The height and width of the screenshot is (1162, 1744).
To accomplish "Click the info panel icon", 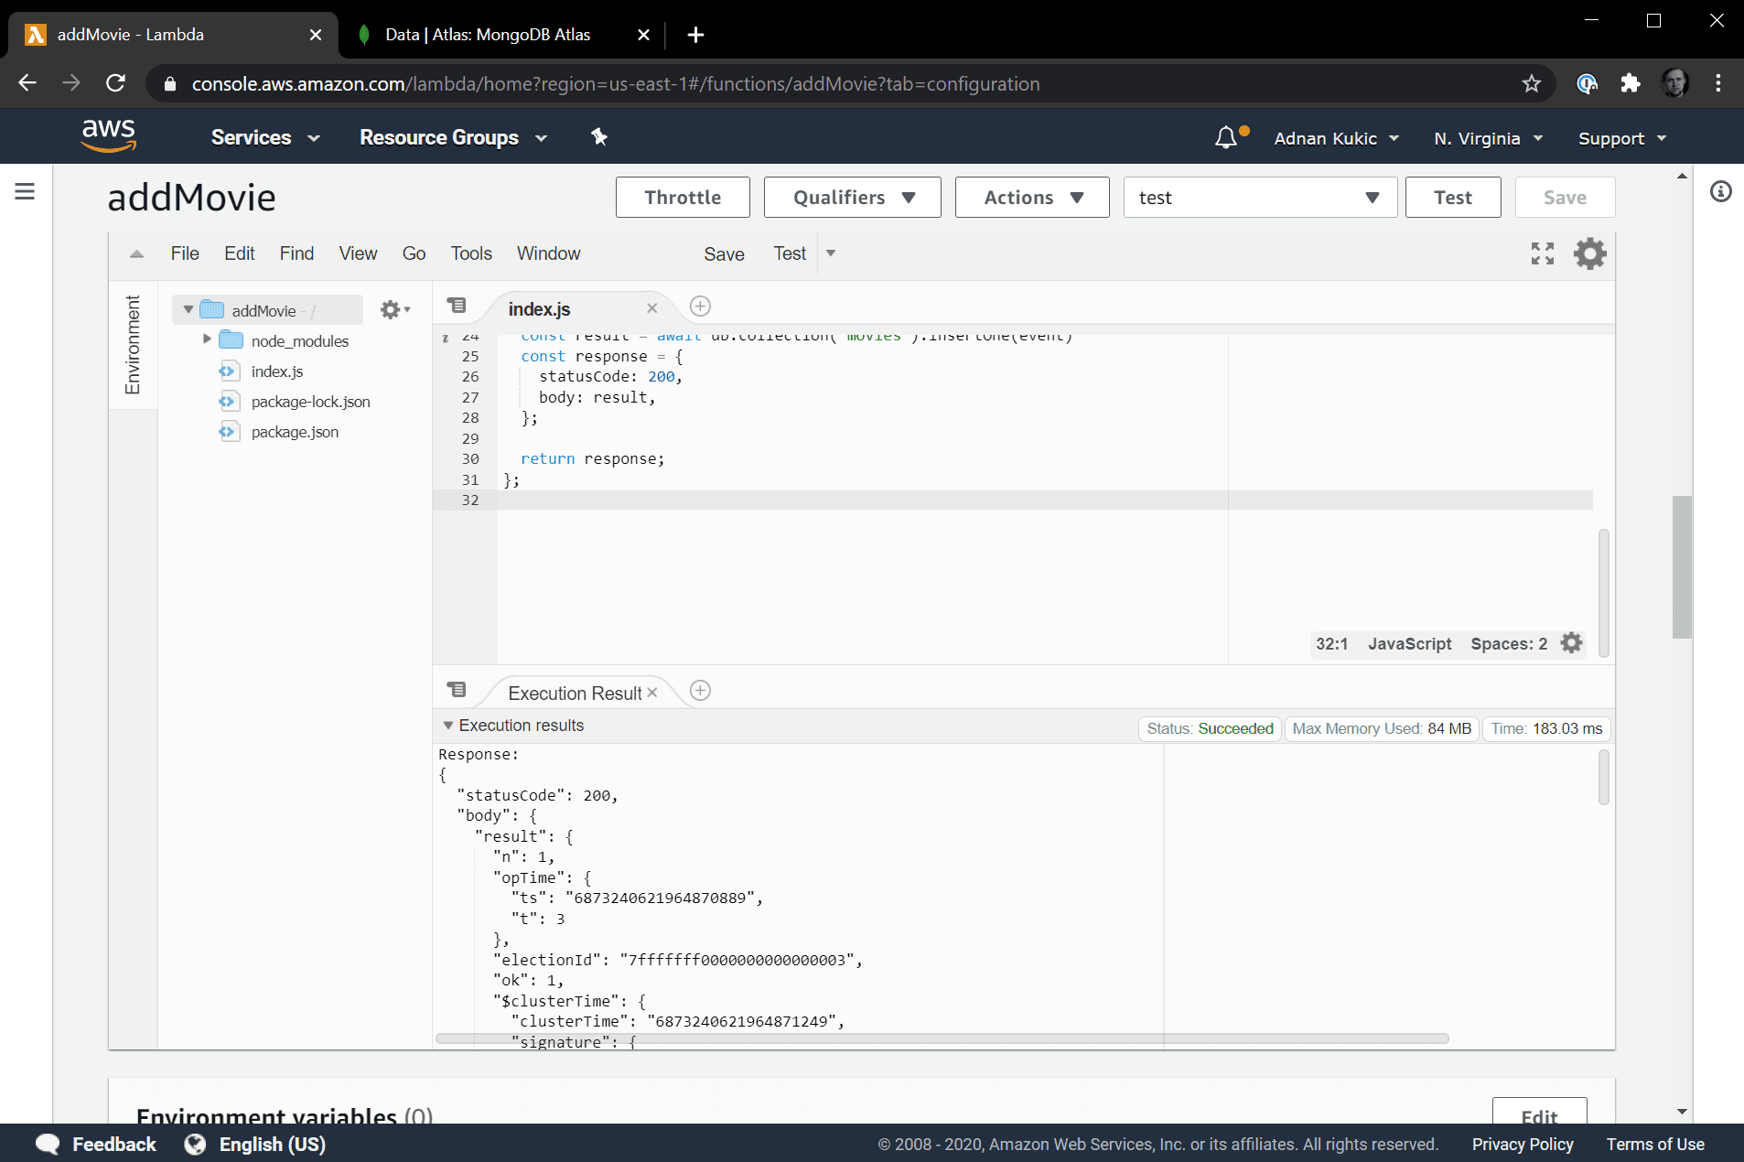I will coord(1720,191).
